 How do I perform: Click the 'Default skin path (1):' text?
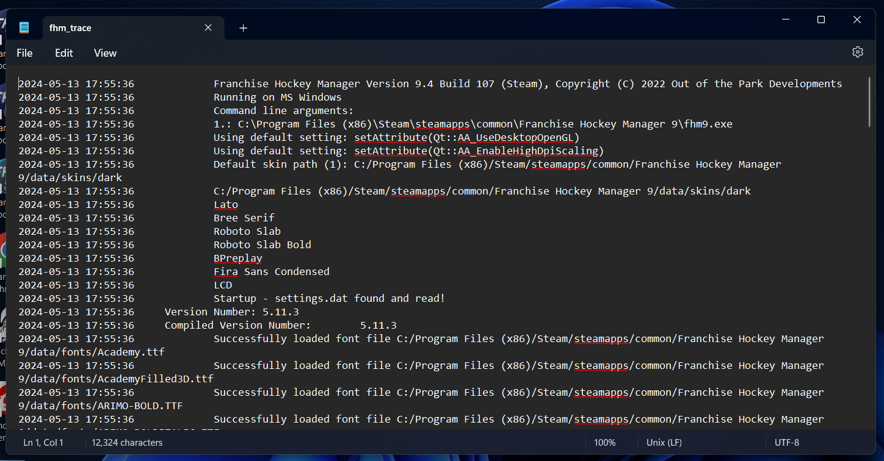pyautogui.click(x=281, y=164)
